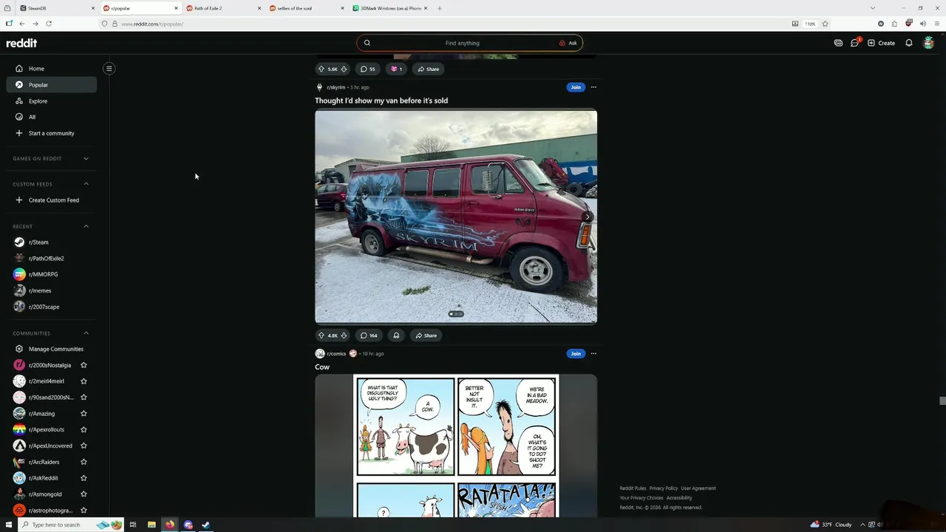Downvote the 5.6K post above

344,69
